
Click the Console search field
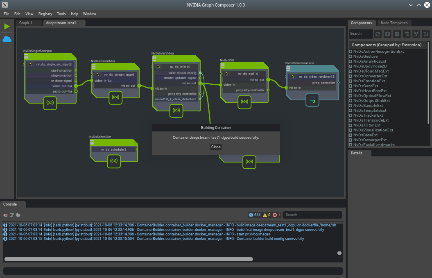[x=312, y=215]
